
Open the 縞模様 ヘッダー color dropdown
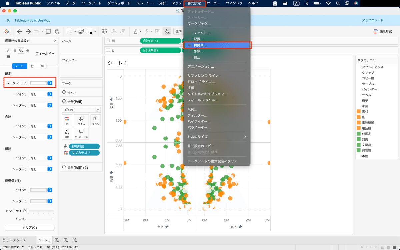(40, 201)
